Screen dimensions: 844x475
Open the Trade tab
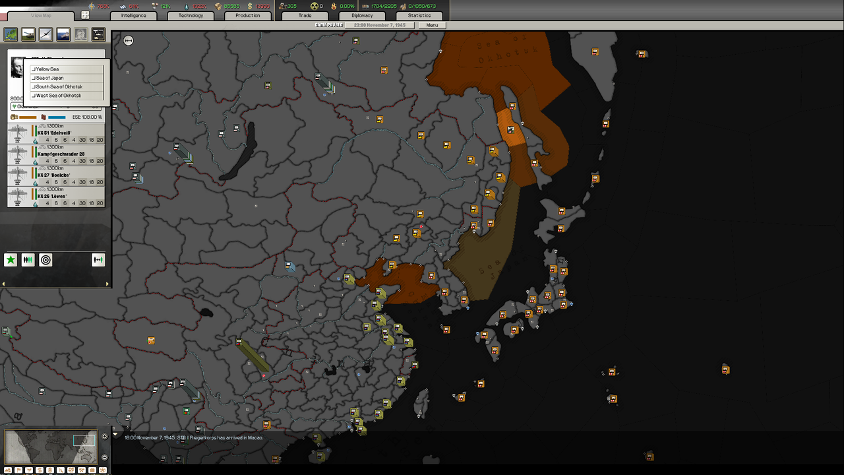305,15
